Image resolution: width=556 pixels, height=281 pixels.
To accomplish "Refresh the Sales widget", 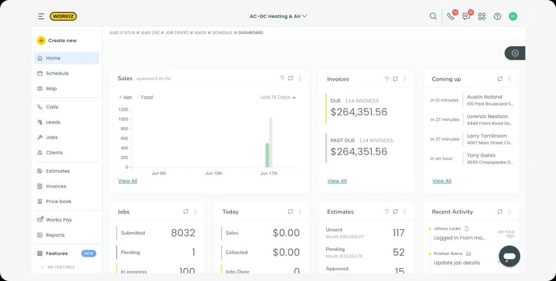I will tap(290, 79).
